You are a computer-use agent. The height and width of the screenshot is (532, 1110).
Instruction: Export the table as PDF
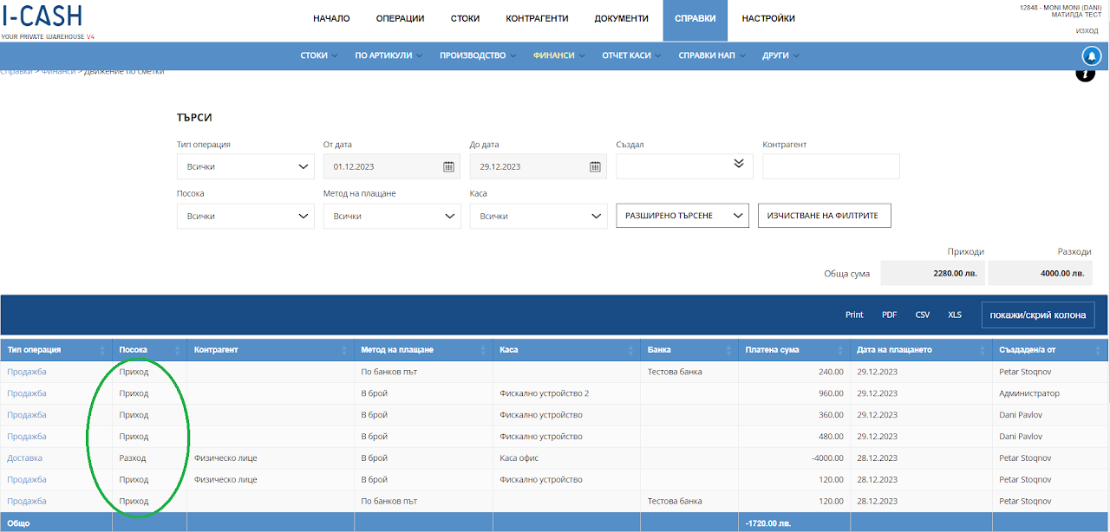point(890,315)
